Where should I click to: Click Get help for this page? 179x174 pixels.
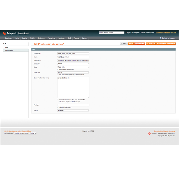[x=169, y=38]
